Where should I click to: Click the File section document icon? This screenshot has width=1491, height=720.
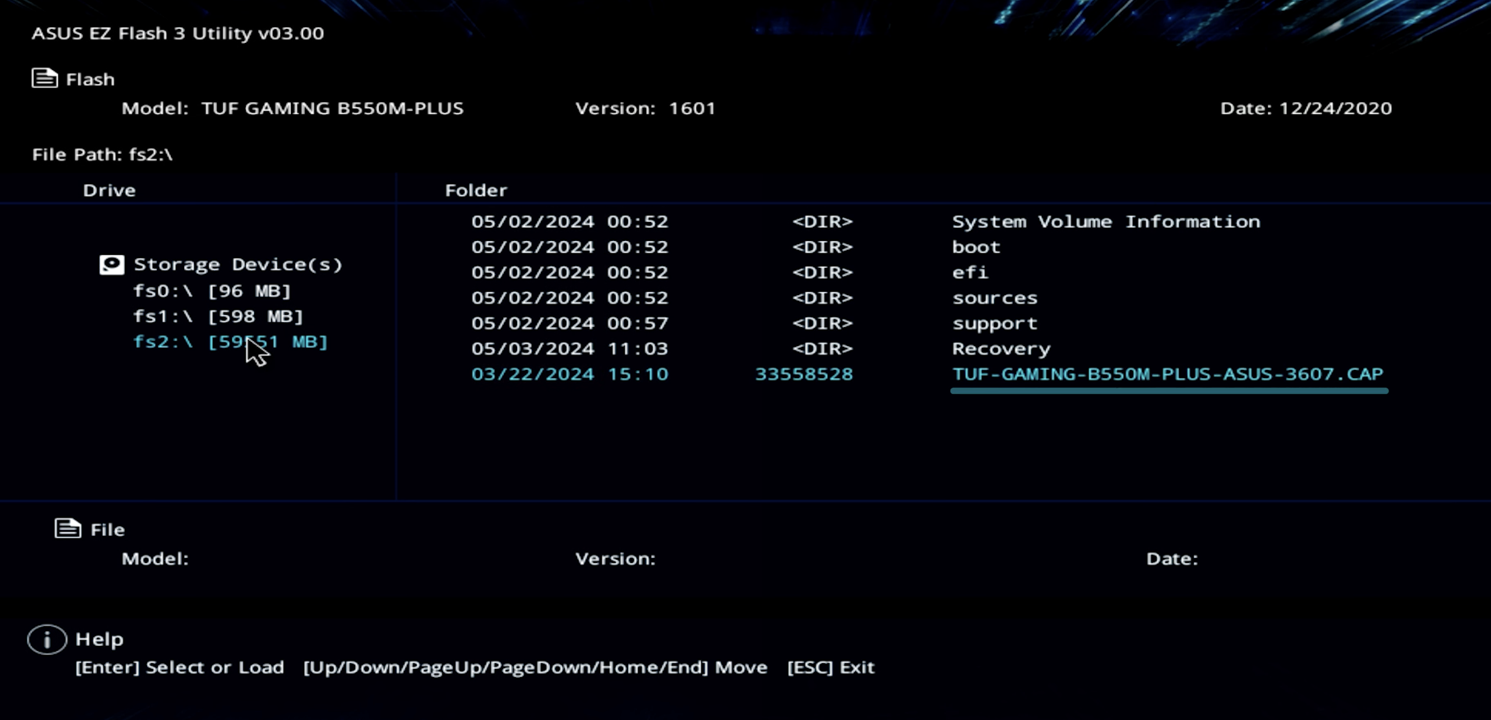tap(68, 528)
